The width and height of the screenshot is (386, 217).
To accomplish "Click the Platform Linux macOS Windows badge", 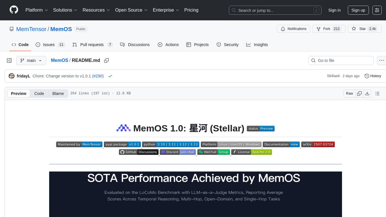I will pos(231,144).
